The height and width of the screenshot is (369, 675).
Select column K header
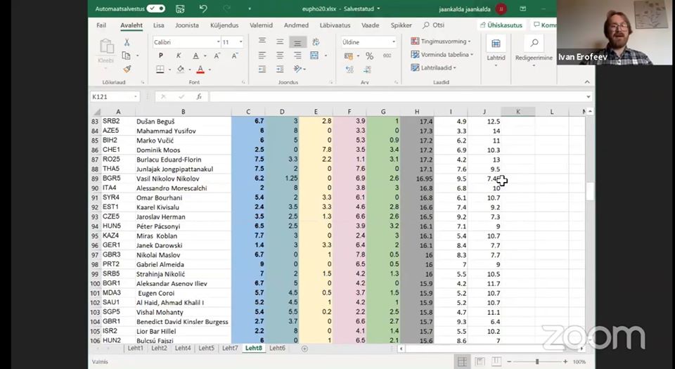point(518,112)
